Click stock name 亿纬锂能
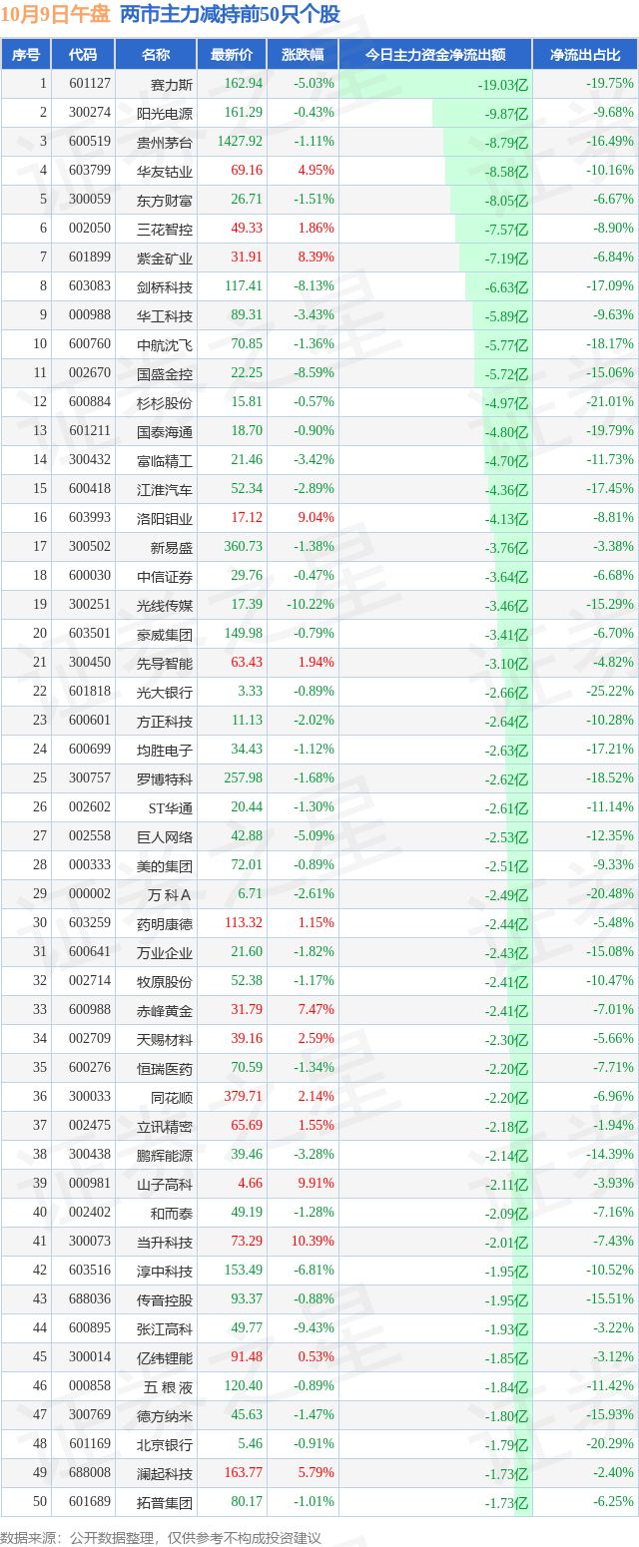639x1547 pixels. coord(164,1357)
